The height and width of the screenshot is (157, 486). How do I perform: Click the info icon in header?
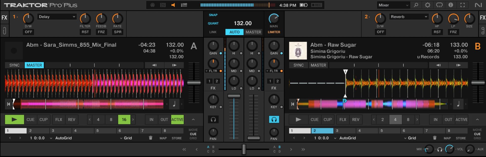[x=451, y=5]
